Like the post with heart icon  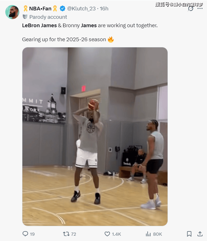click(x=107, y=234)
